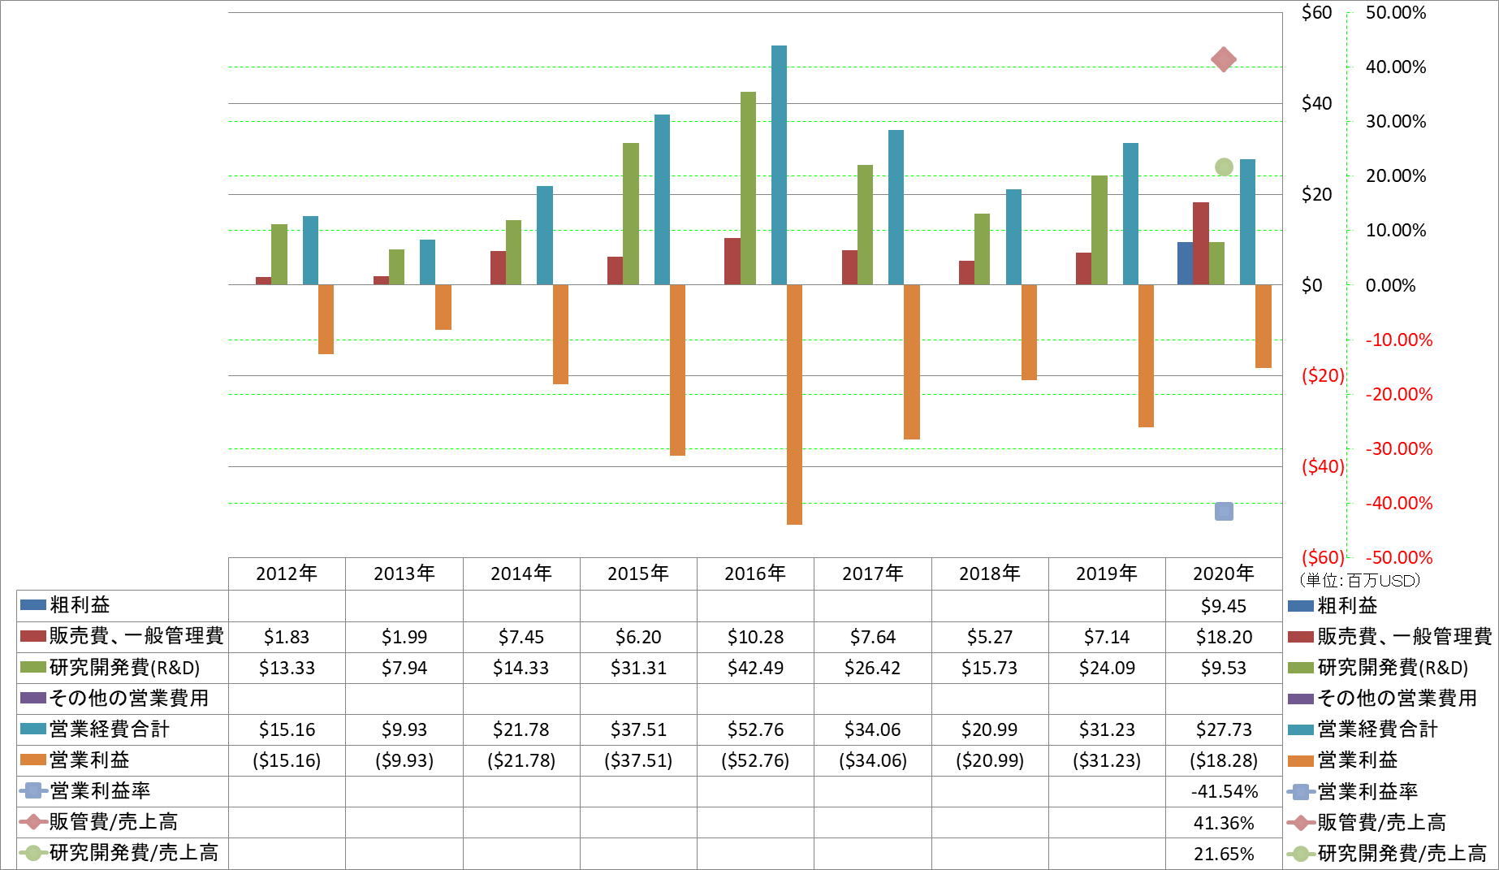Click the $42.49 R&D cell

click(755, 668)
